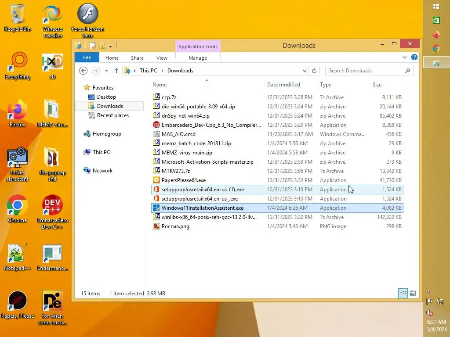Open the Manage ribbon tab
This screenshot has width=450, height=337.
(198, 58)
